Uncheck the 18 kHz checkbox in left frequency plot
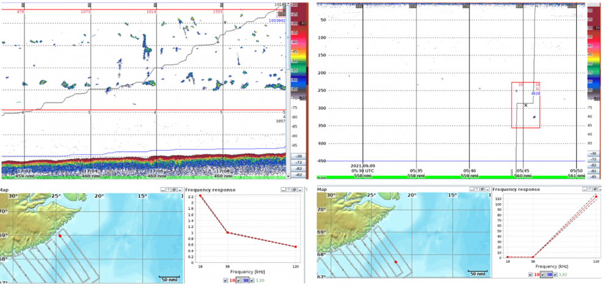 point(227,280)
